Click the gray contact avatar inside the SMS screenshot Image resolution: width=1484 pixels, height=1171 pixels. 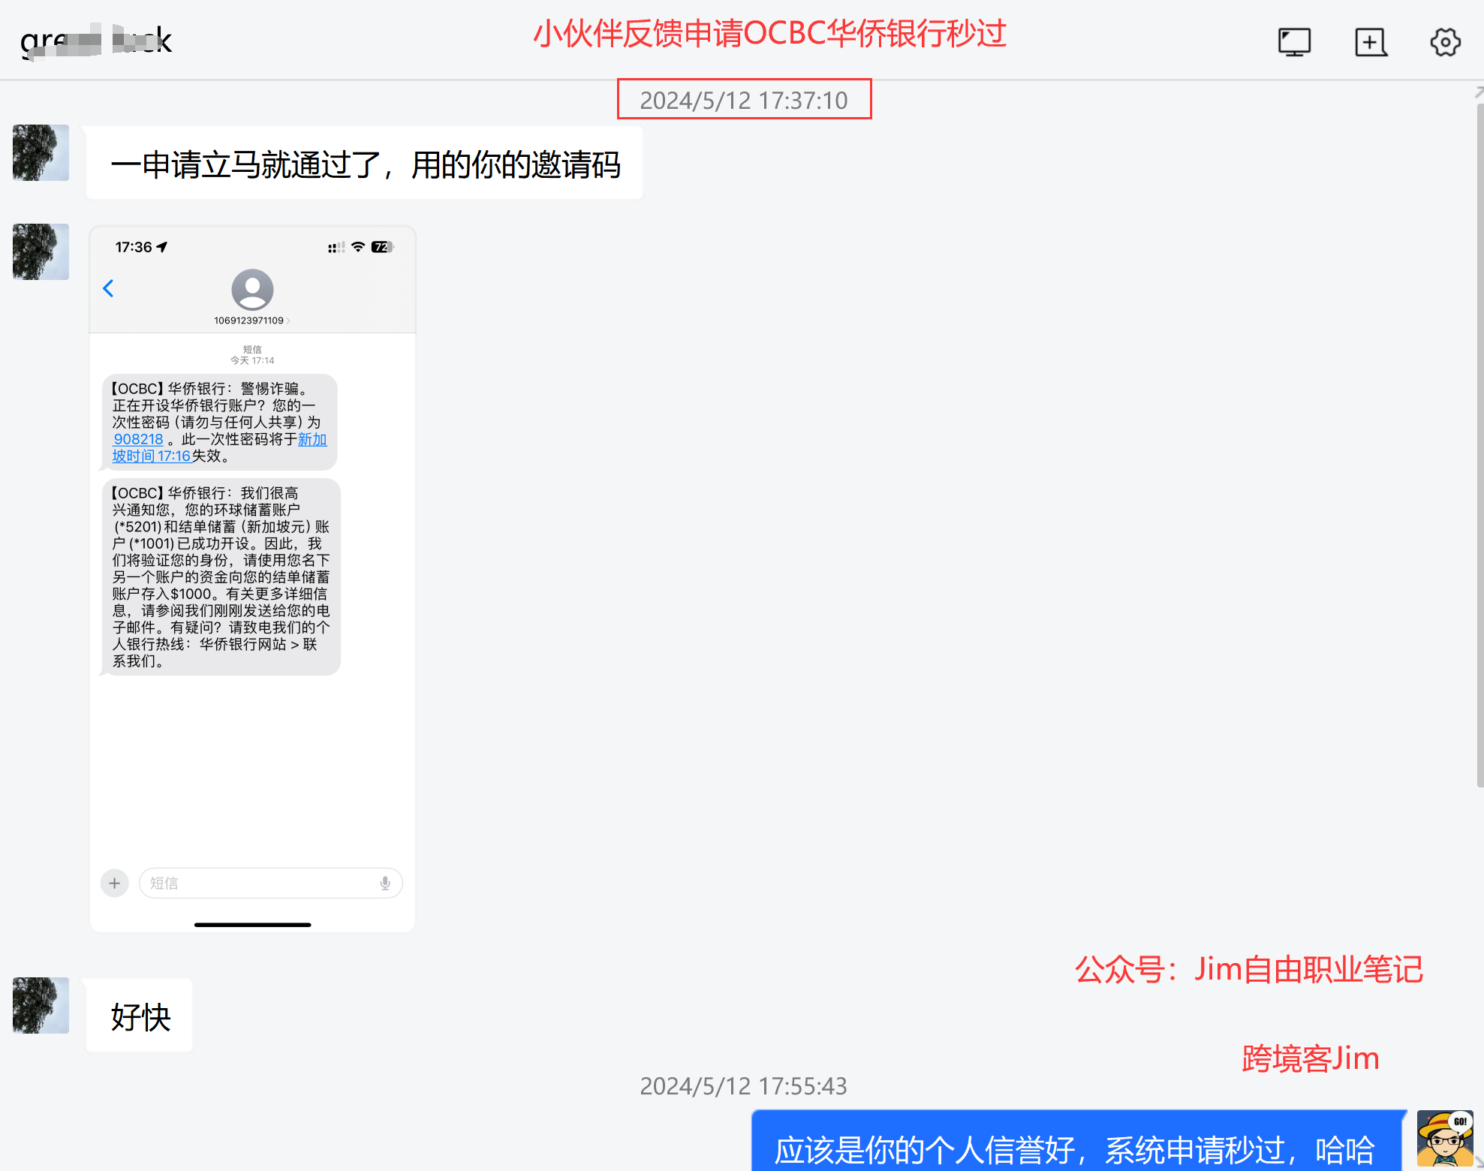click(251, 290)
